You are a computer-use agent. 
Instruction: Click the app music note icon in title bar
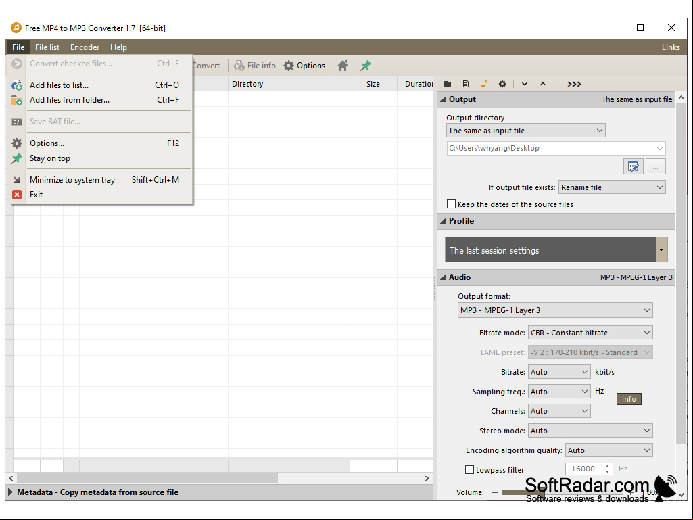pos(16,28)
